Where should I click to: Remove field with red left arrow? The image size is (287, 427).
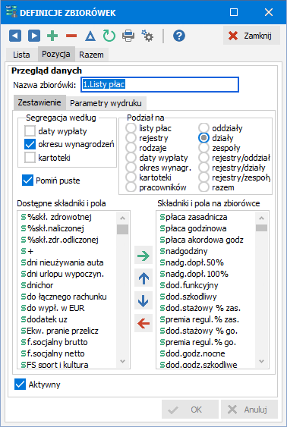(143, 324)
